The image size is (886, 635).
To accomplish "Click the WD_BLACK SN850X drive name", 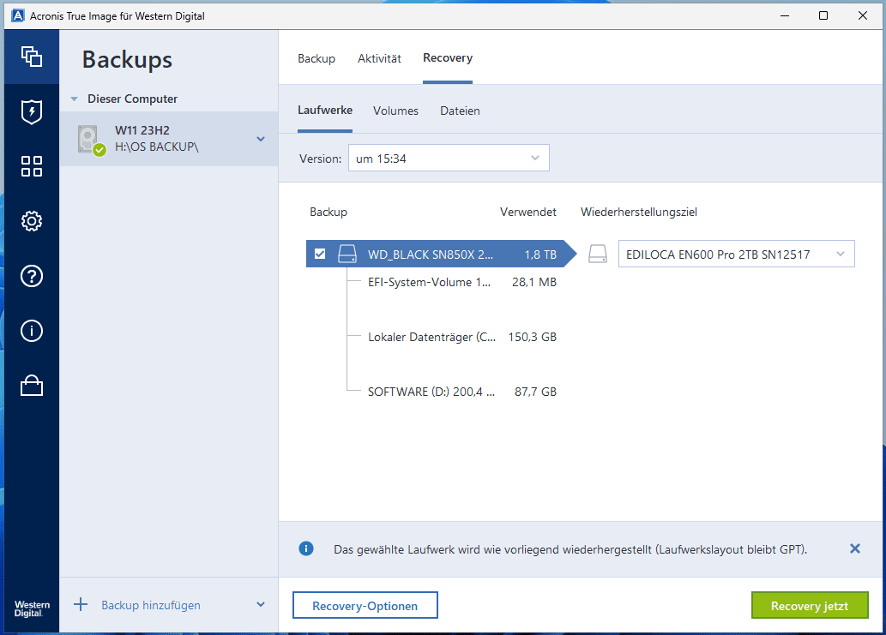I will [431, 255].
